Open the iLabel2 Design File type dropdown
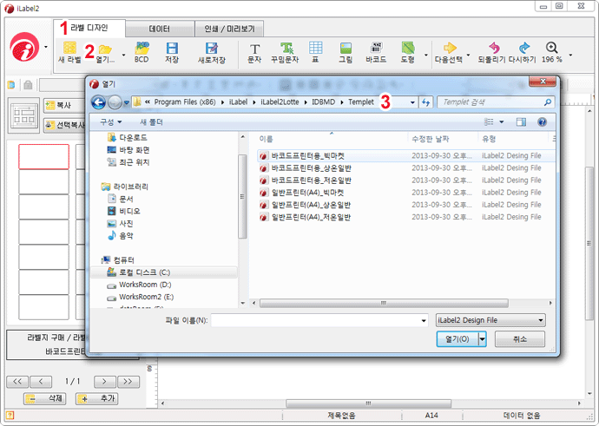Screen dimensions: 599x426 click(x=490, y=320)
